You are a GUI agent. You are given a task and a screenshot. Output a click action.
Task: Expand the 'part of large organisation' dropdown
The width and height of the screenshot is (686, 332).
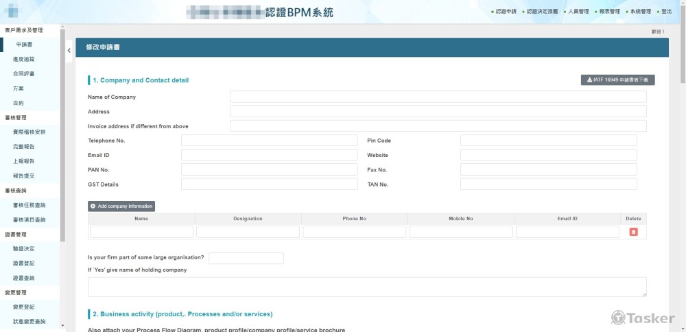(246, 258)
